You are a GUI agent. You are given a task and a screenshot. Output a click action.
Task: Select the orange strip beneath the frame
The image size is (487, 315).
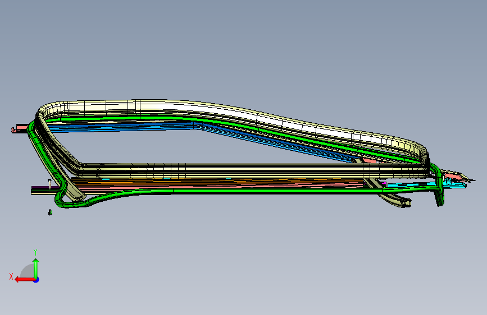pos(217,183)
